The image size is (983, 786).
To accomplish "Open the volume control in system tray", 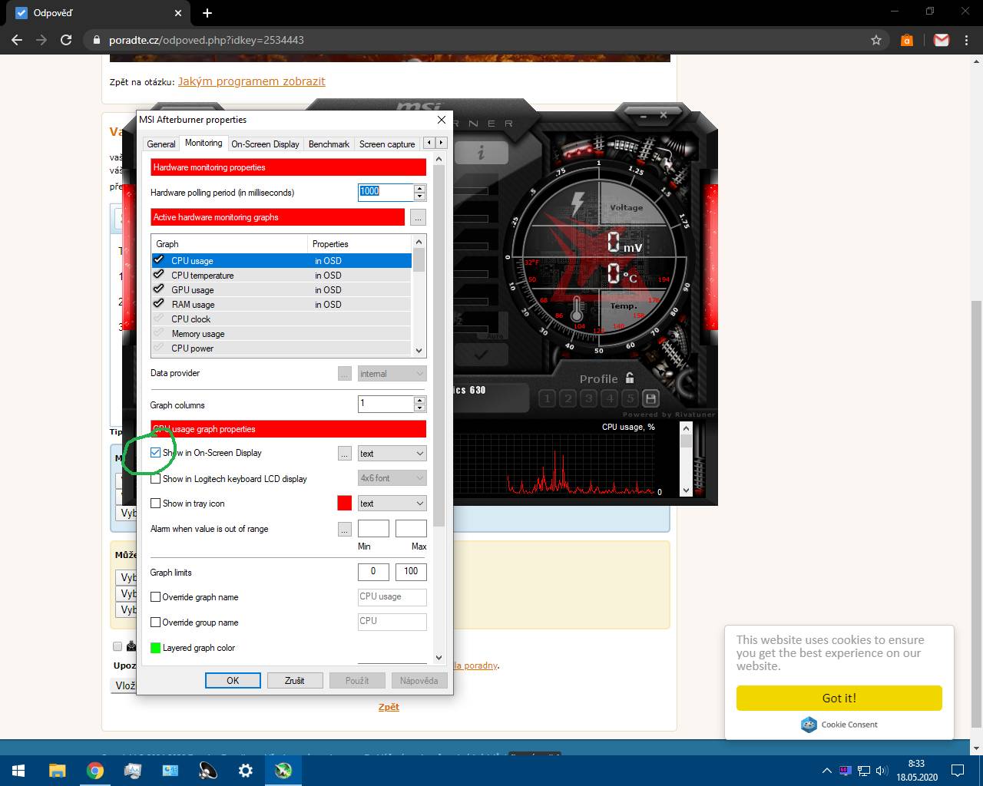I will (882, 771).
